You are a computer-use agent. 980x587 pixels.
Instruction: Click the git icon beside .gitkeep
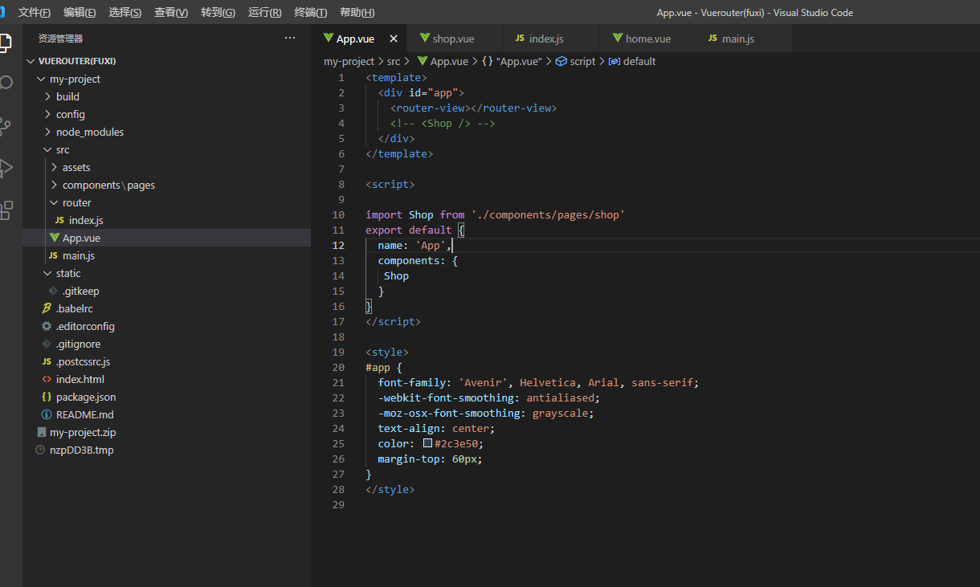pos(54,291)
